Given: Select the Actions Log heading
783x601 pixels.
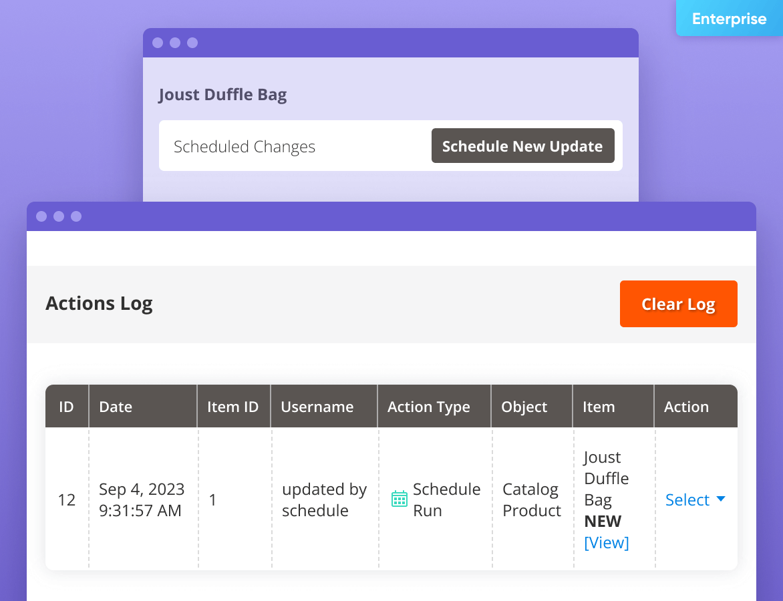Looking at the screenshot, I should [99, 304].
